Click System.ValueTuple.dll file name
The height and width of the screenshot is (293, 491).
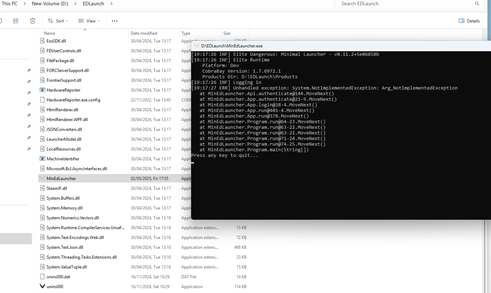click(67, 267)
